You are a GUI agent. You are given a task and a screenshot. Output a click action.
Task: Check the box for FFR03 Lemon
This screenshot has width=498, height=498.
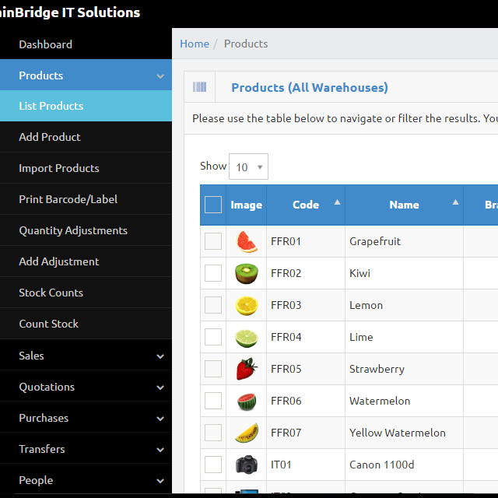[213, 305]
